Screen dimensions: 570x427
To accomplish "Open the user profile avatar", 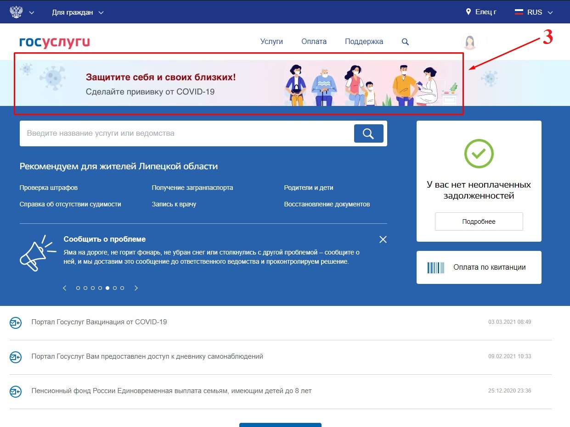I will coord(469,42).
